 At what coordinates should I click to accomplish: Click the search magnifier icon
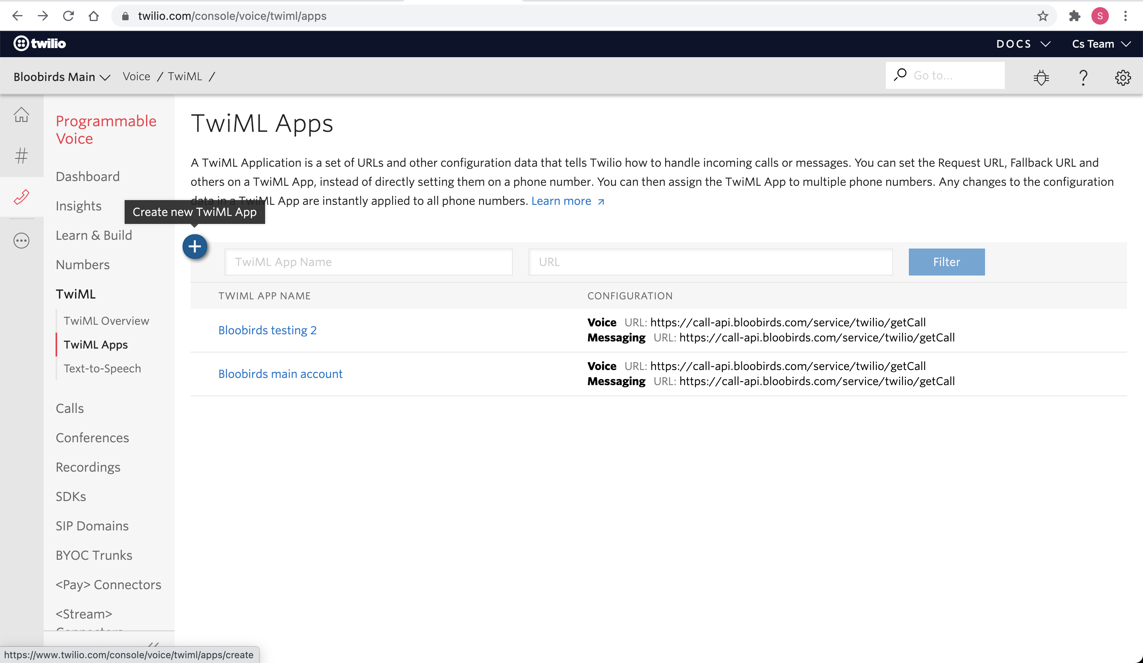(x=900, y=74)
